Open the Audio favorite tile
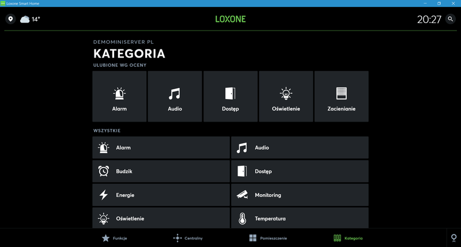Image resolution: width=461 pixels, height=247 pixels. tap(175, 96)
